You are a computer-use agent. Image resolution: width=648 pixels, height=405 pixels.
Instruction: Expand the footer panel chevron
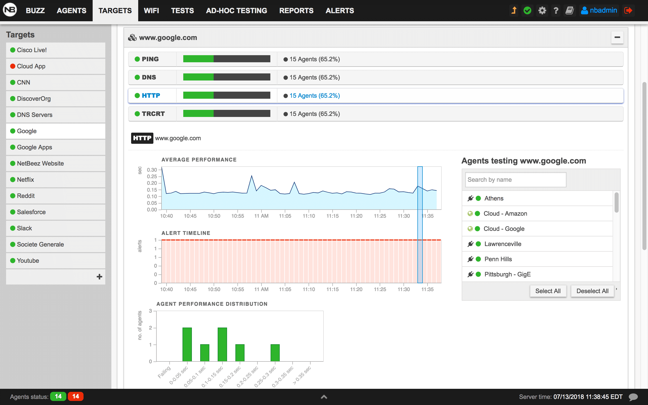pyautogui.click(x=324, y=397)
